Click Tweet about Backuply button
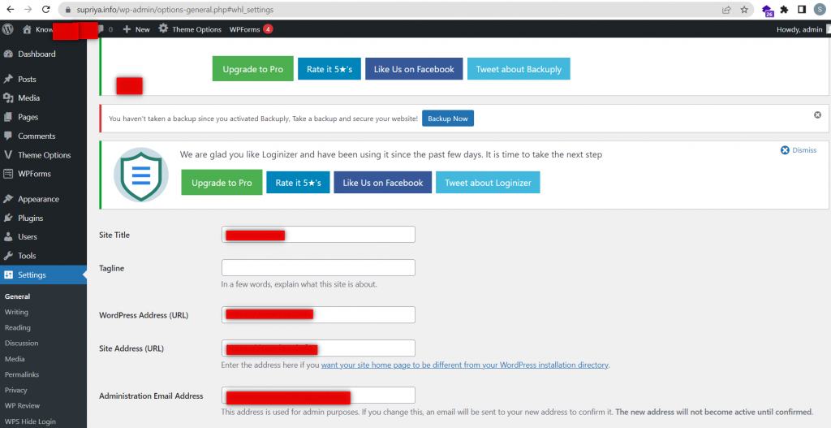 tap(519, 69)
